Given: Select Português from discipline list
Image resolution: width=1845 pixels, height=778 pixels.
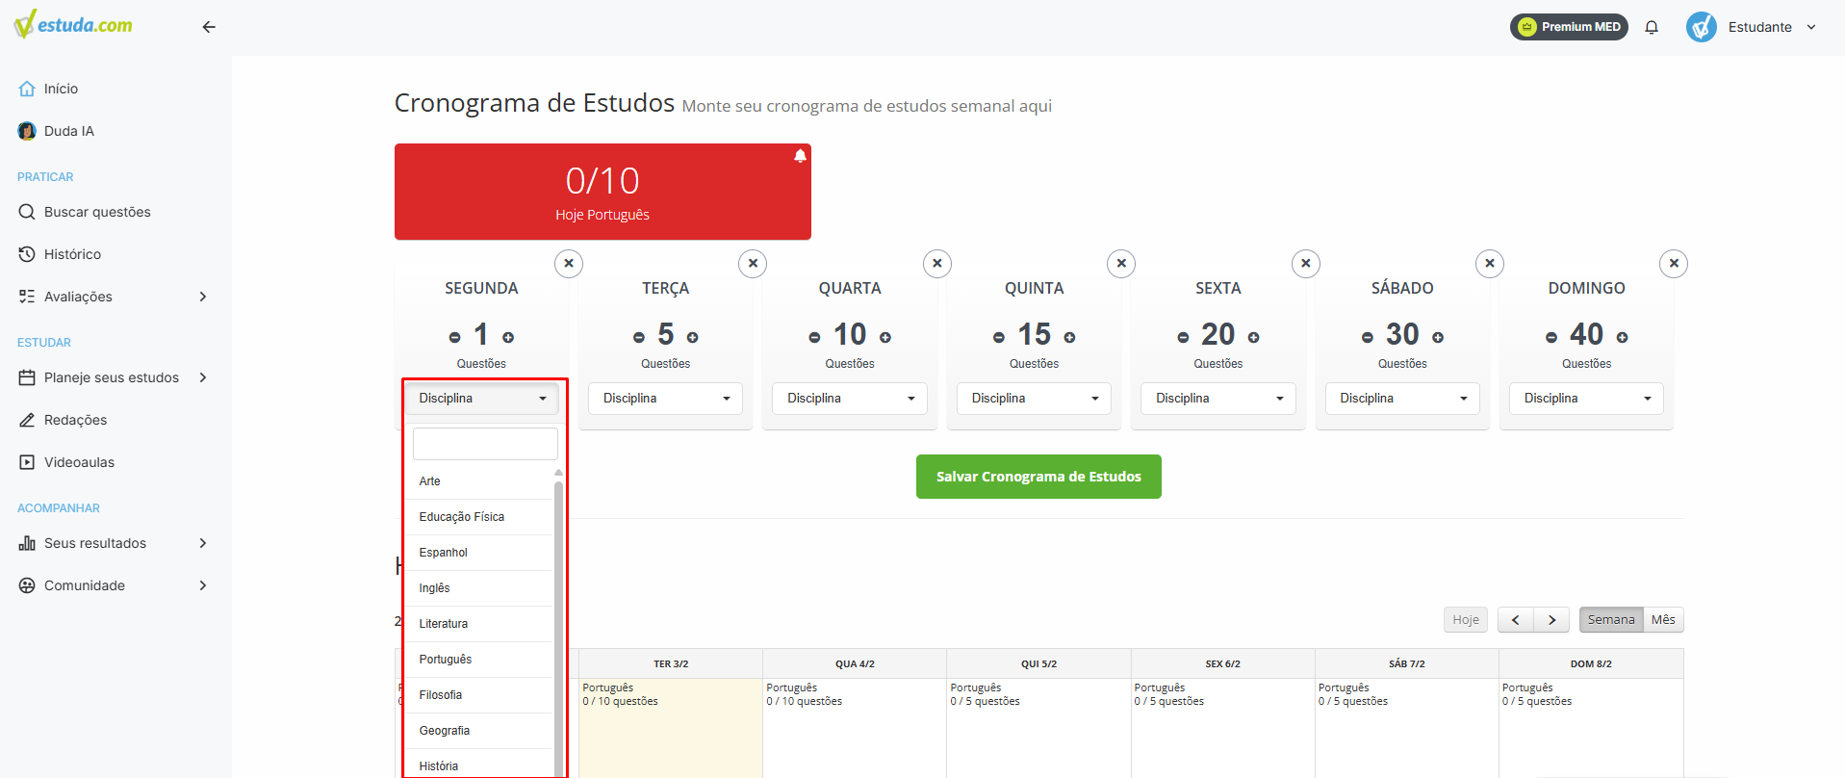Looking at the screenshot, I should tap(479, 660).
